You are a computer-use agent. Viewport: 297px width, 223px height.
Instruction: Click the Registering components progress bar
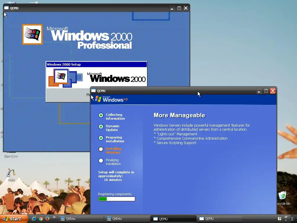pos(117,199)
